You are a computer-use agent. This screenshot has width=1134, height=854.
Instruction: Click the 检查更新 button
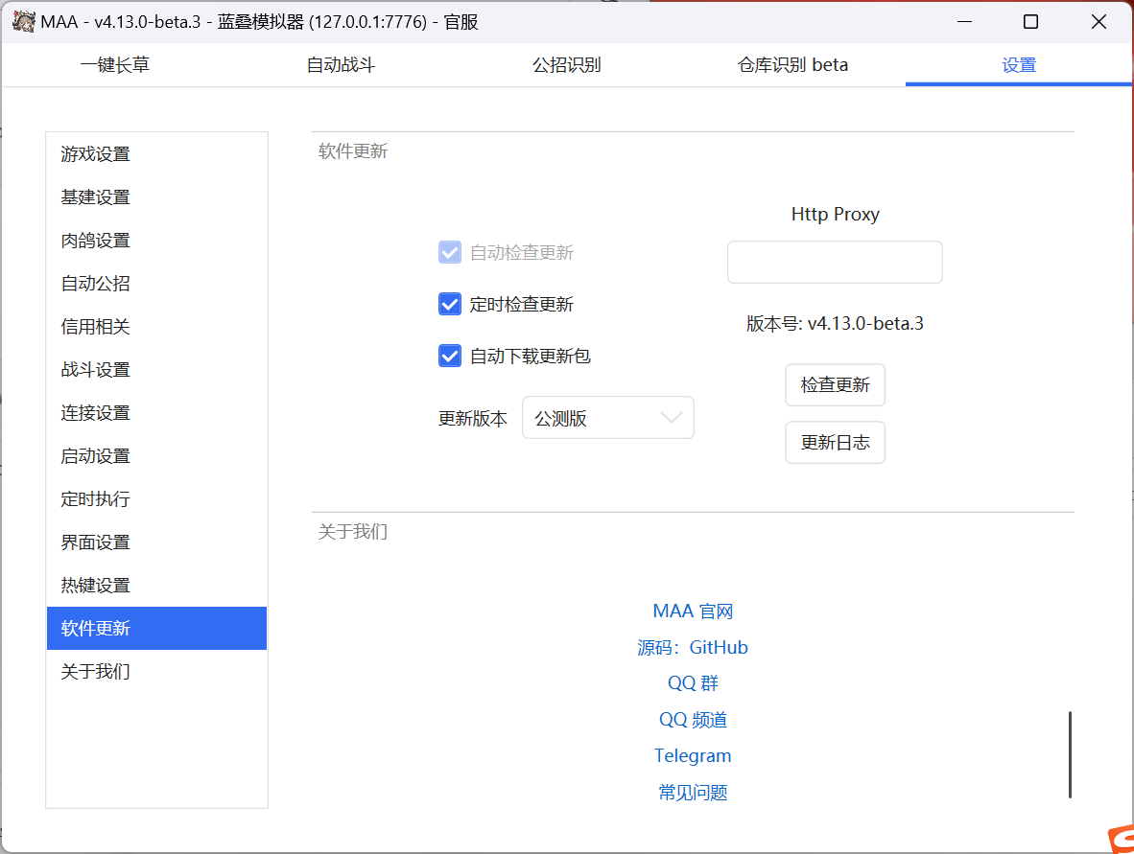point(835,384)
